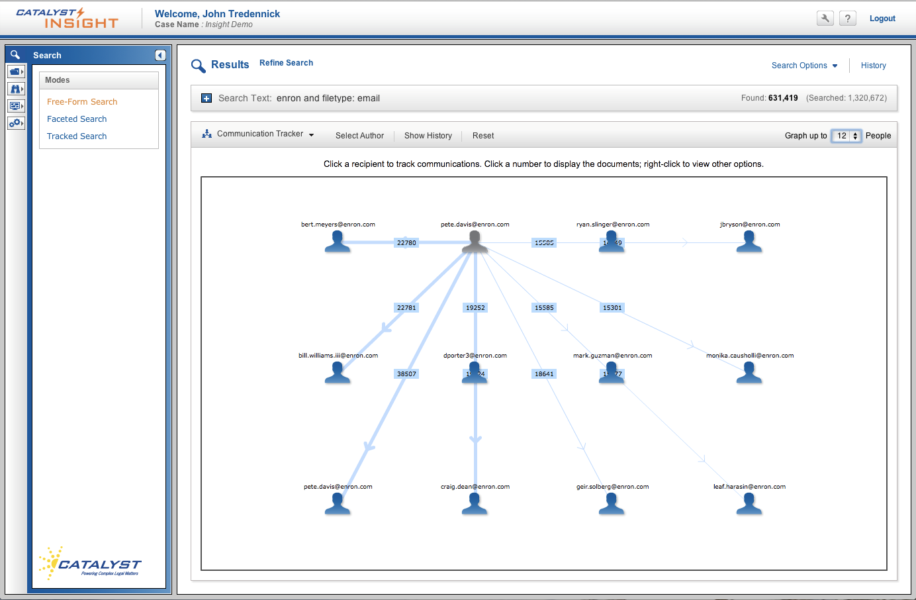Select Tracked Search mode
Image resolution: width=916 pixels, height=600 pixels.
coord(77,136)
